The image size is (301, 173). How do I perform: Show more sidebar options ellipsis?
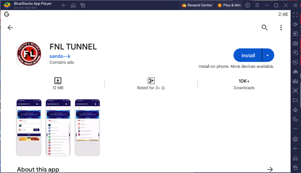point(295,129)
